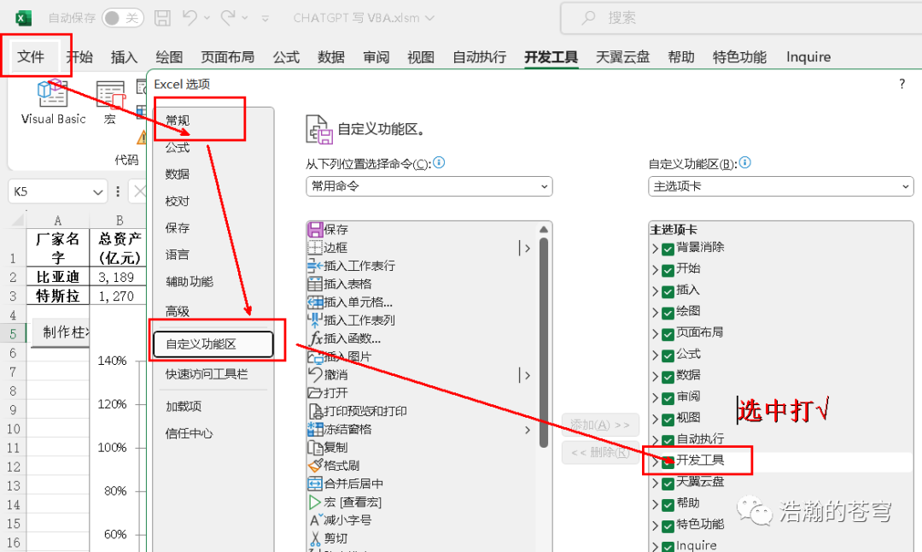Uncheck the 插入 tab checkbox
This screenshot has width=922, height=552.
(668, 292)
